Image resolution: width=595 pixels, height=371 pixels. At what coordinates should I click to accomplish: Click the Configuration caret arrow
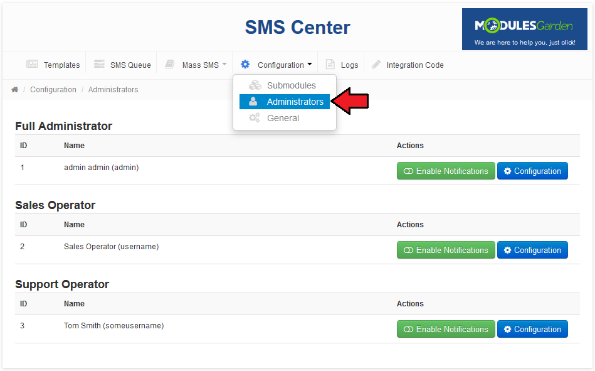click(310, 64)
